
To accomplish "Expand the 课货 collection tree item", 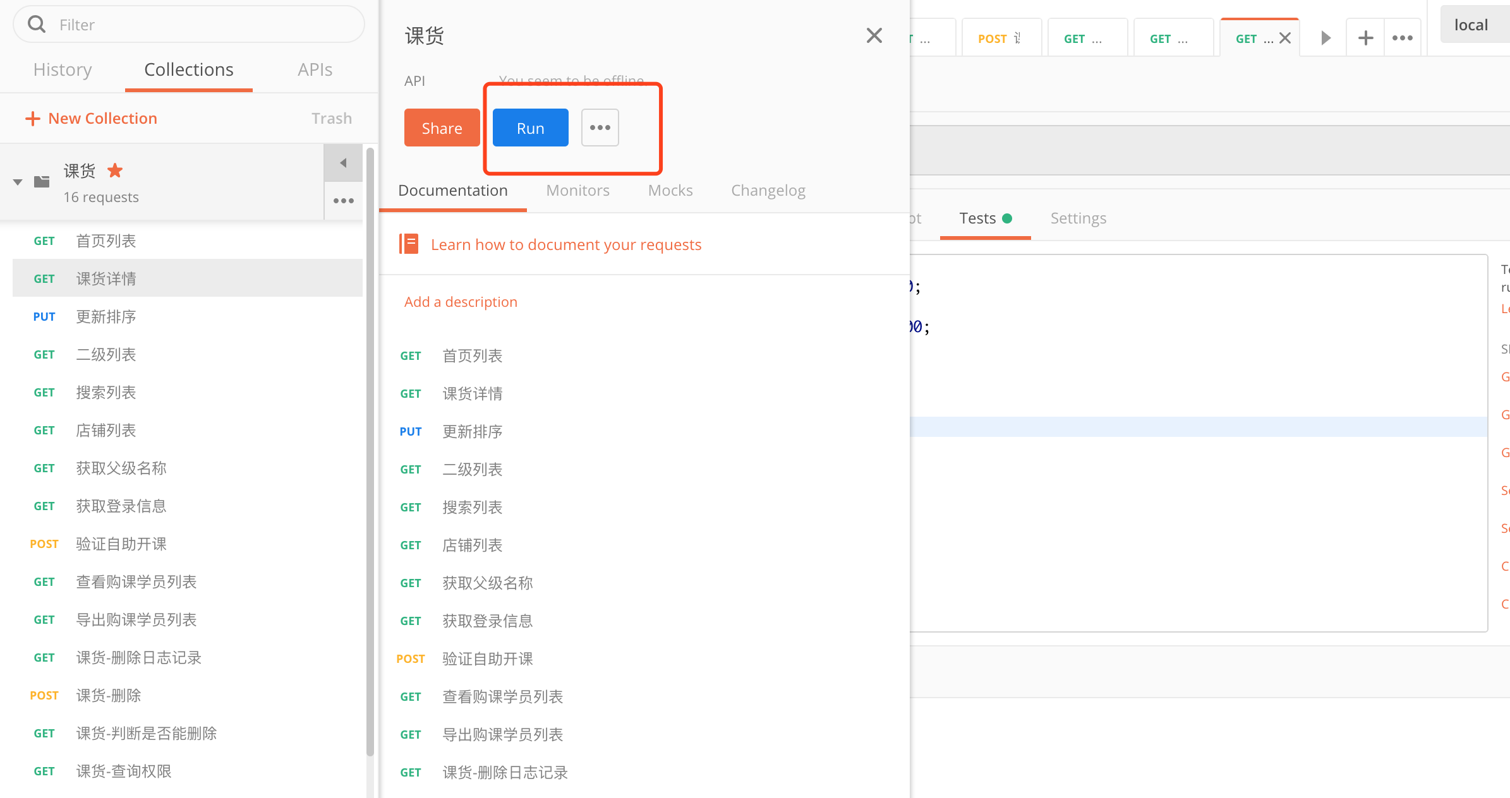I will click(x=17, y=182).
